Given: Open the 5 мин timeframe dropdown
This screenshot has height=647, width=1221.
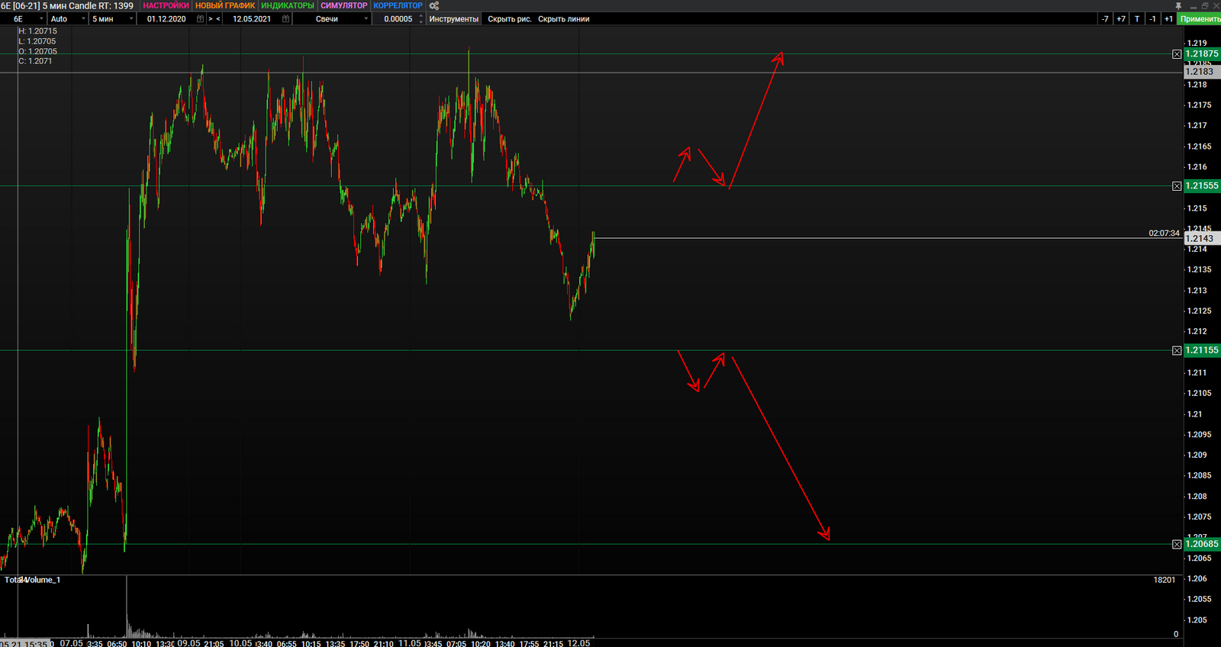Looking at the screenshot, I should [x=113, y=19].
